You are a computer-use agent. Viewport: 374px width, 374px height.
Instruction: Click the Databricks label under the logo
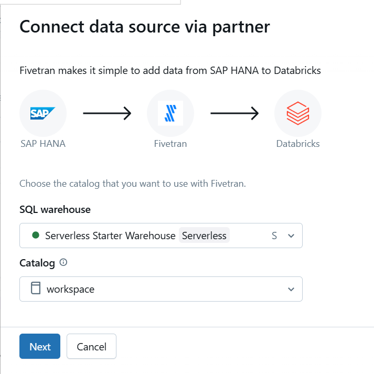click(298, 144)
